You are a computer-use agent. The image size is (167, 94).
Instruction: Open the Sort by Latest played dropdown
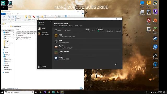pos(90,31)
